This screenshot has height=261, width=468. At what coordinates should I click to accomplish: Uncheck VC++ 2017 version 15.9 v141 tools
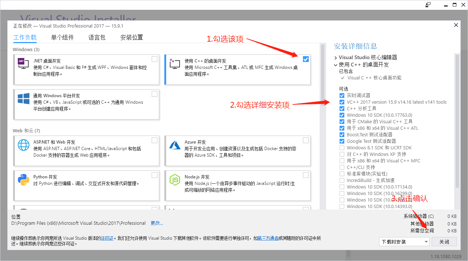342,102
